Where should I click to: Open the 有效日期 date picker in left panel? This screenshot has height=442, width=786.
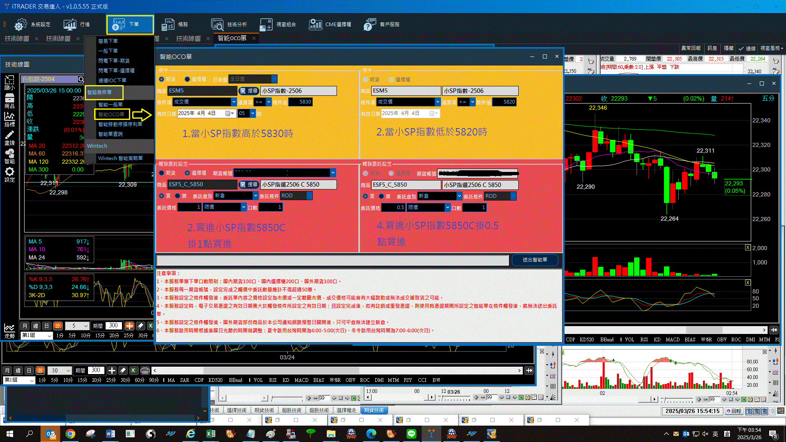[230, 113]
